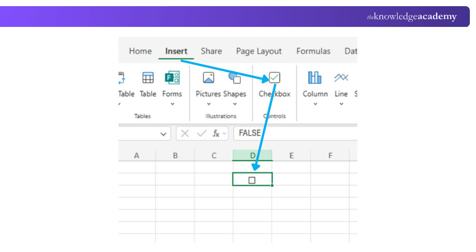Open the Share tab
Screen dimensions: 476x252
(211, 51)
